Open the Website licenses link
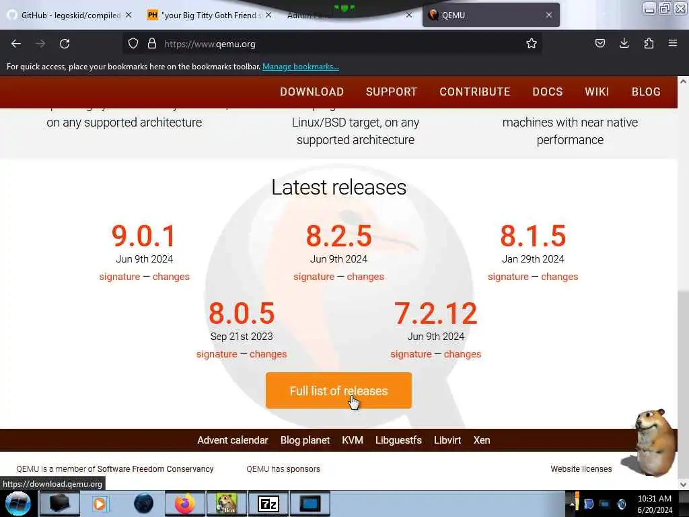 pyautogui.click(x=581, y=469)
